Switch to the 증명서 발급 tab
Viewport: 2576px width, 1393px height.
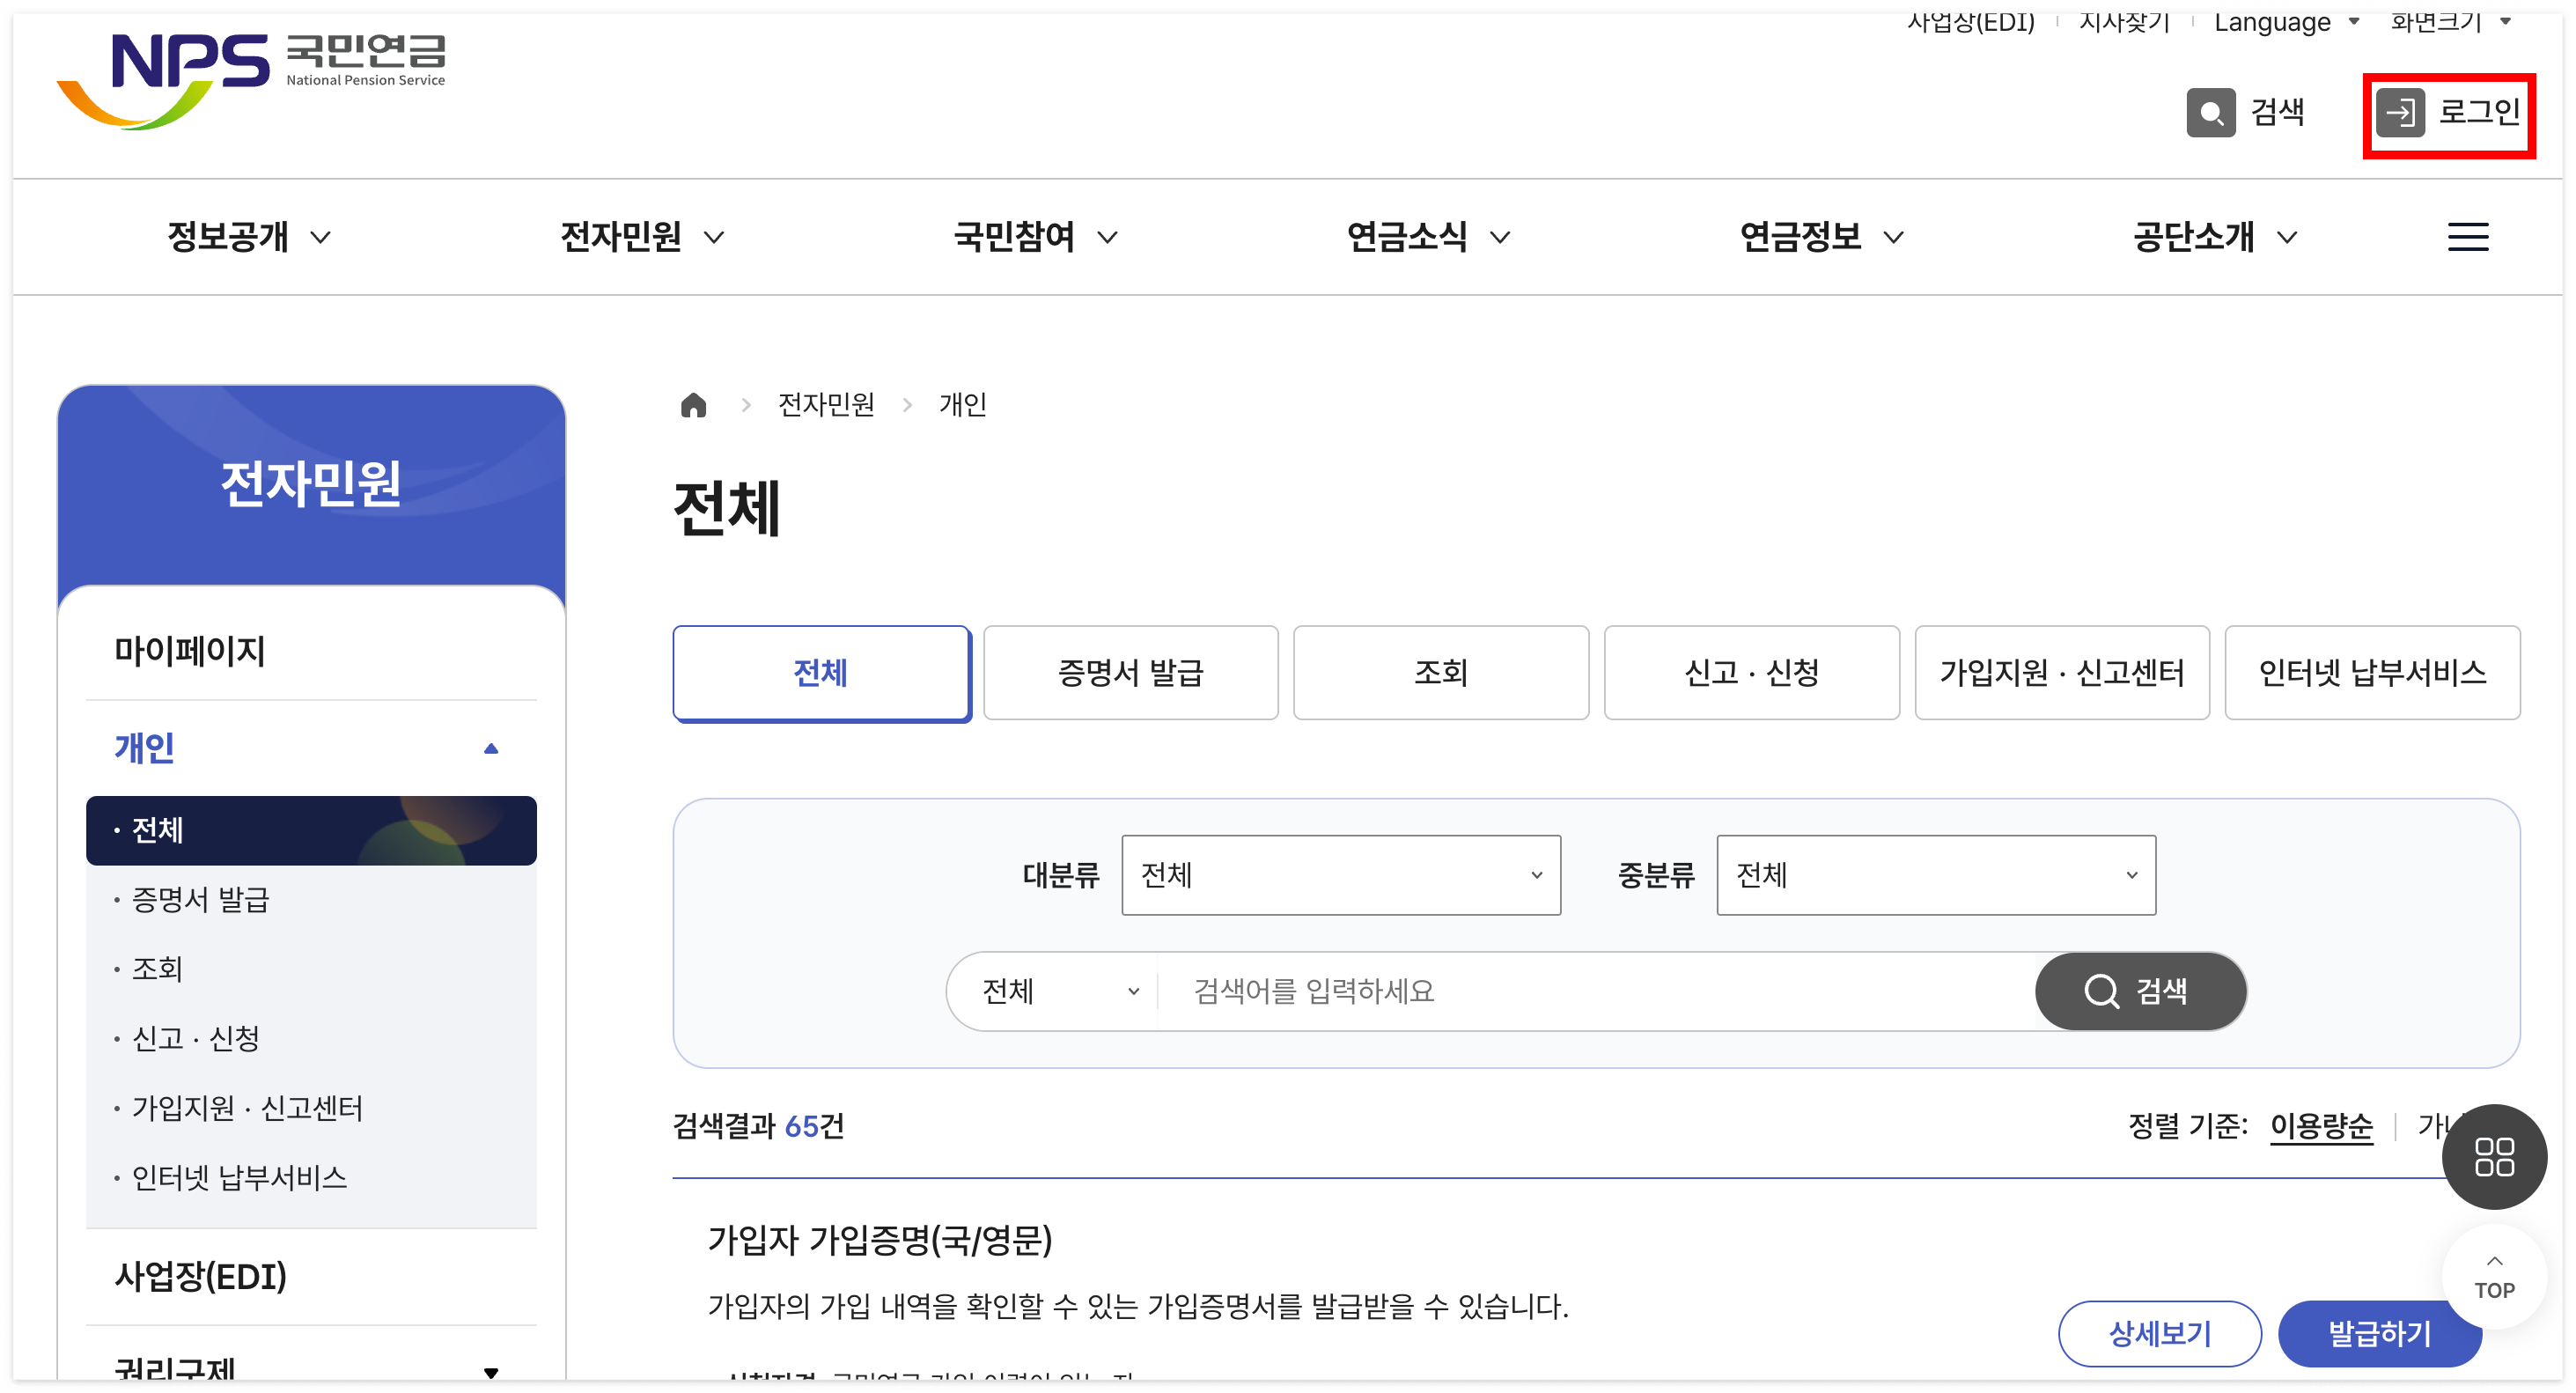pyautogui.click(x=1130, y=673)
